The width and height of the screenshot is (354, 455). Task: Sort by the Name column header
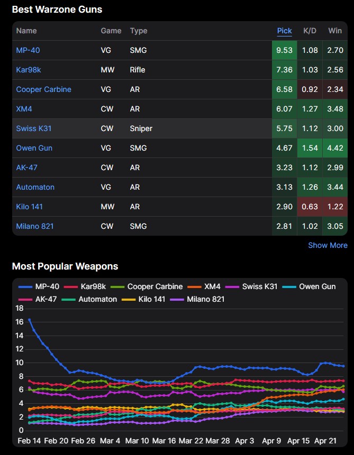pyautogui.click(x=26, y=31)
